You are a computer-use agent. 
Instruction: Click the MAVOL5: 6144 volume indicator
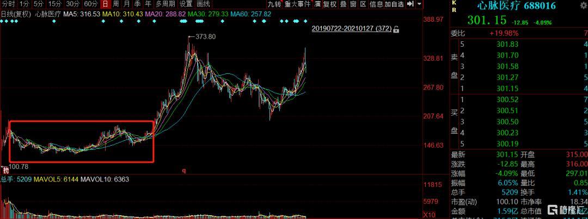pyautogui.click(x=56, y=179)
